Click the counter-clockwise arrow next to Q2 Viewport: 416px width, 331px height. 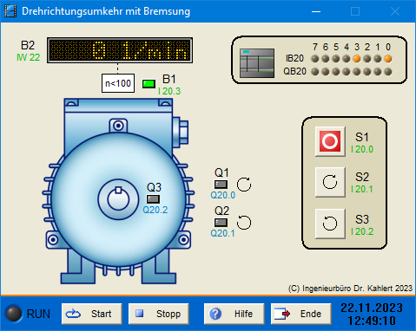[x=244, y=223]
